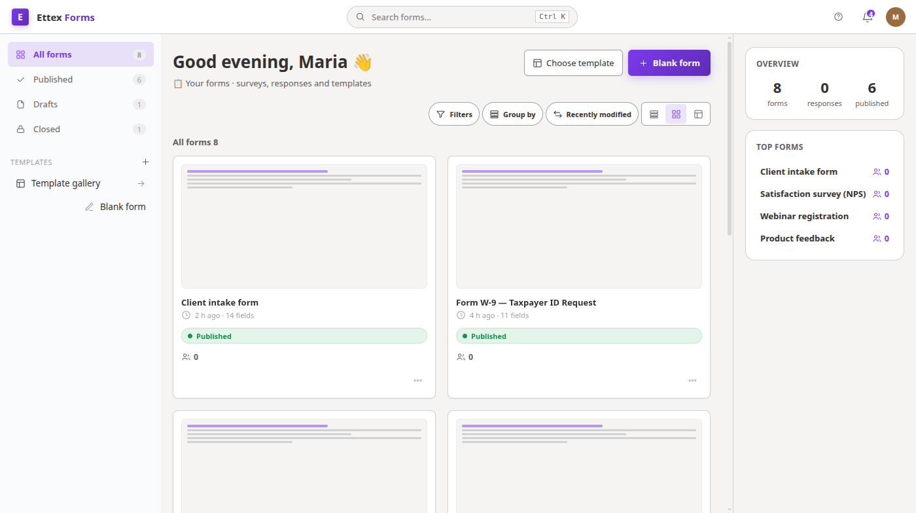Screen dimensions: 916x513
Task: Click the All forms count badge 8
Action: [139, 55]
